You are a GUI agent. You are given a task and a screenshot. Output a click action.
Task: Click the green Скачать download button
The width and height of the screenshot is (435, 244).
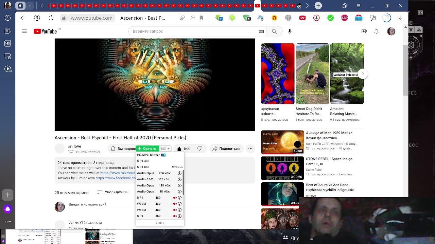click(x=147, y=148)
